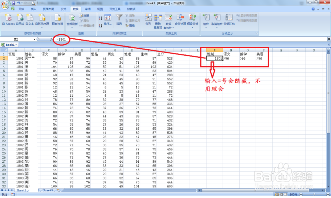Image resolution: width=331 pixels, height=198 pixels.
Task: Open 高级 advanced filter
Action: [130, 26]
